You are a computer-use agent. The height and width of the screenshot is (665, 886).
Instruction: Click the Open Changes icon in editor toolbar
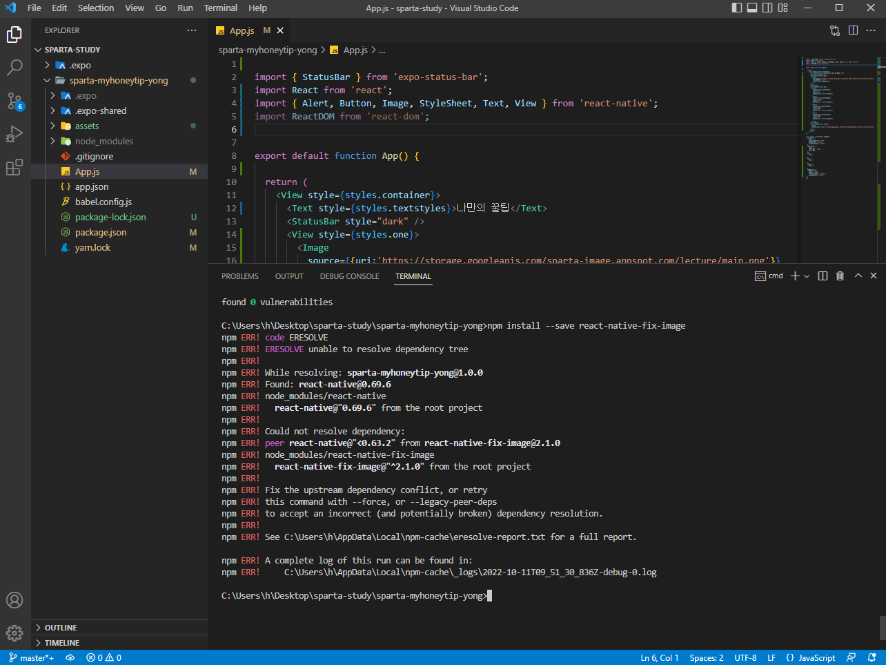click(x=835, y=30)
